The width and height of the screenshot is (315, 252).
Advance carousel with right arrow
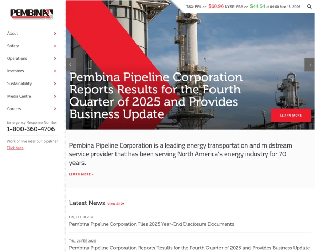pos(310,65)
